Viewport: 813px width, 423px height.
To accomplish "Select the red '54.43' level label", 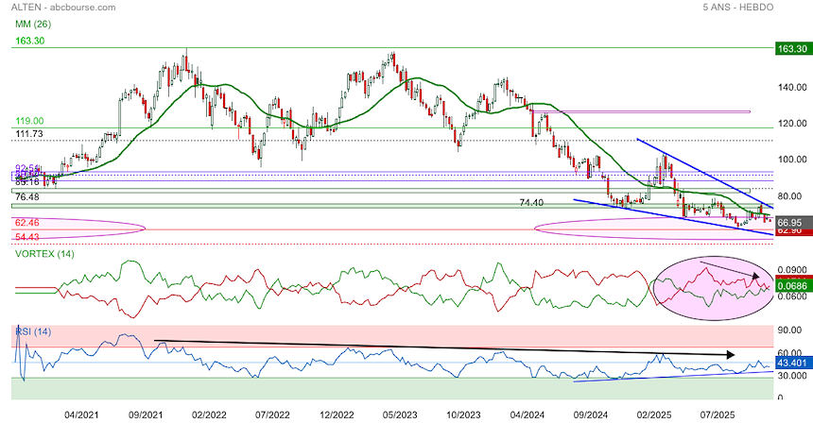I will point(27,237).
